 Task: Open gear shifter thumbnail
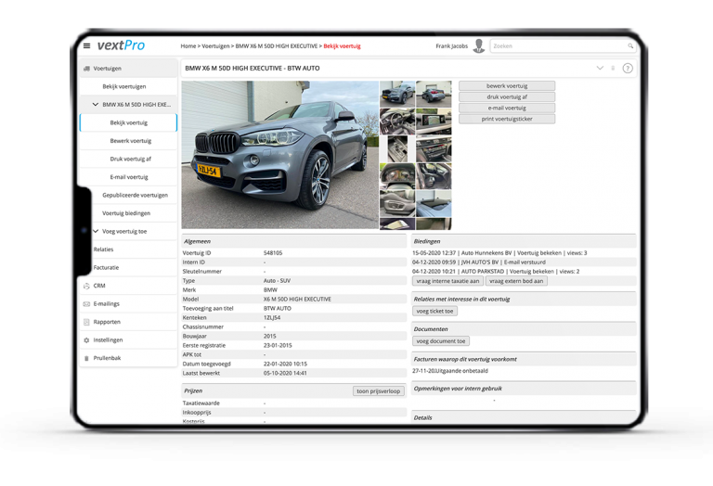pyautogui.click(x=397, y=148)
